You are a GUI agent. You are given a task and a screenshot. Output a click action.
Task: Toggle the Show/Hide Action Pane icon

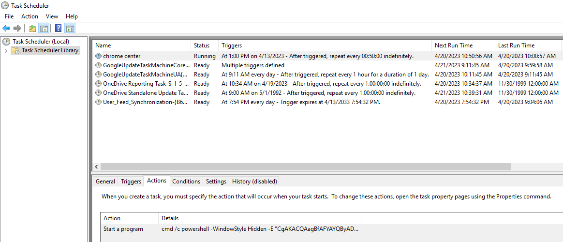[70, 28]
